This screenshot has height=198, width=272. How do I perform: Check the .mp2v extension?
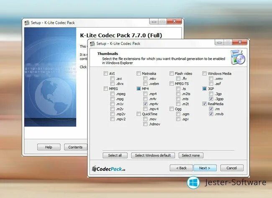[x=113, y=114]
